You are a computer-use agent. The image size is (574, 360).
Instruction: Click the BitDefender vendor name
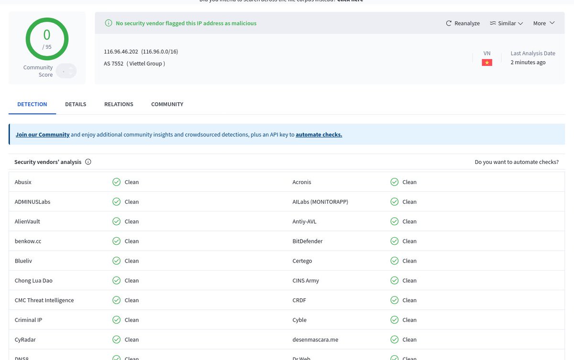[x=308, y=241]
